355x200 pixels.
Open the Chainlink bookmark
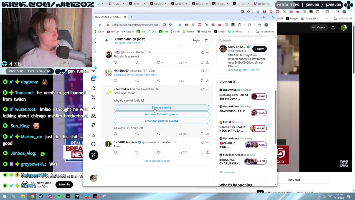click(x=234, y=32)
